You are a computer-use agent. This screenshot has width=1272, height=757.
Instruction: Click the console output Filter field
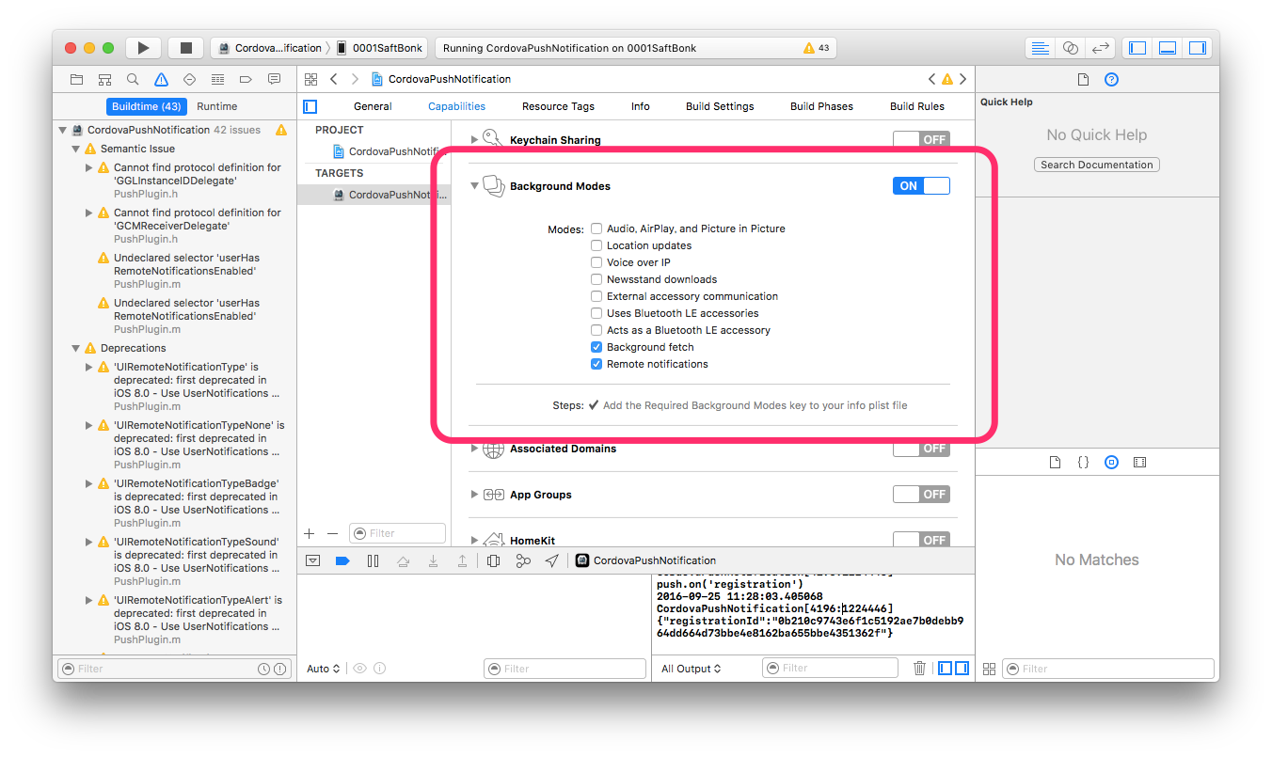coord(830,669)
